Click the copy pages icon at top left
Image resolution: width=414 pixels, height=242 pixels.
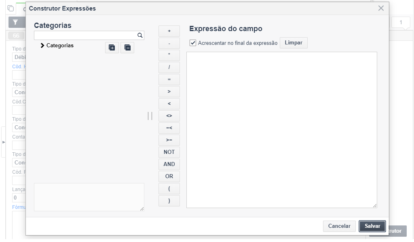11,8
